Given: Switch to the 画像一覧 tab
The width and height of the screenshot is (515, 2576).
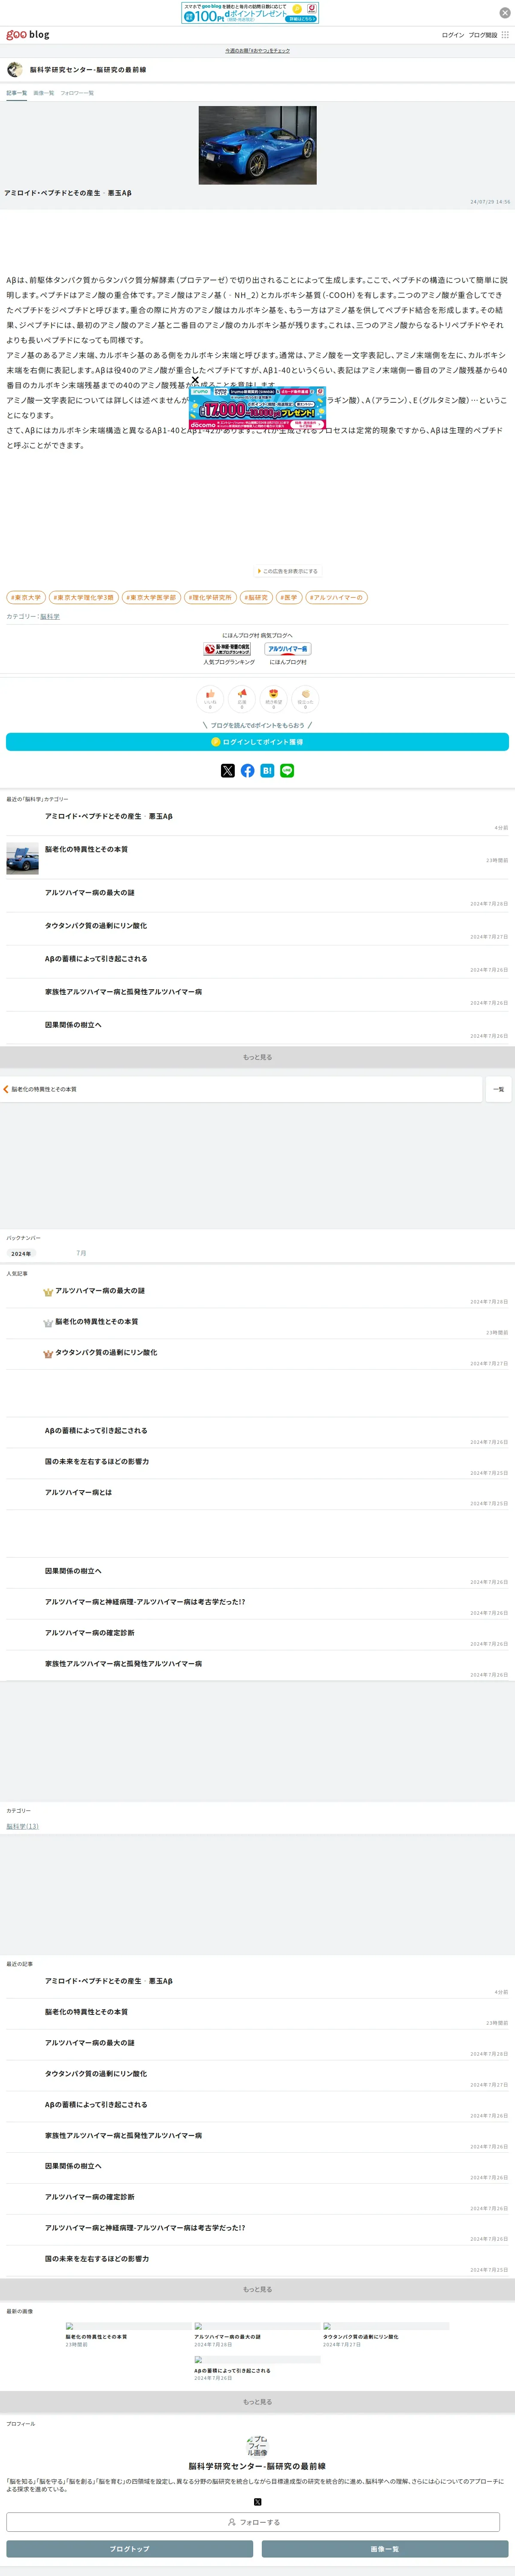Looking at the screenshot, I should (x=44, y=93).
